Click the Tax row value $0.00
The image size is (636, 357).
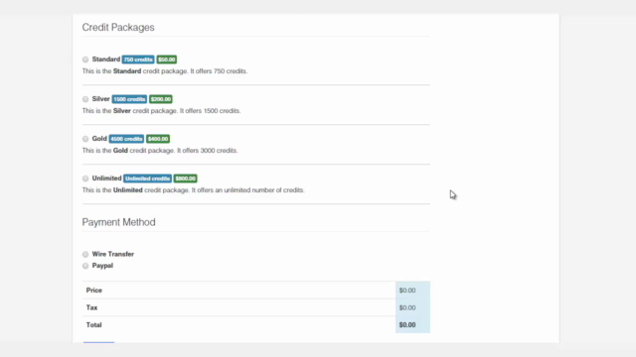[x=407, y=307]
